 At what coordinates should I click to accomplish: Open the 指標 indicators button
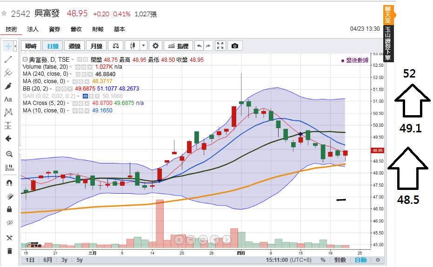pos(179,46)
